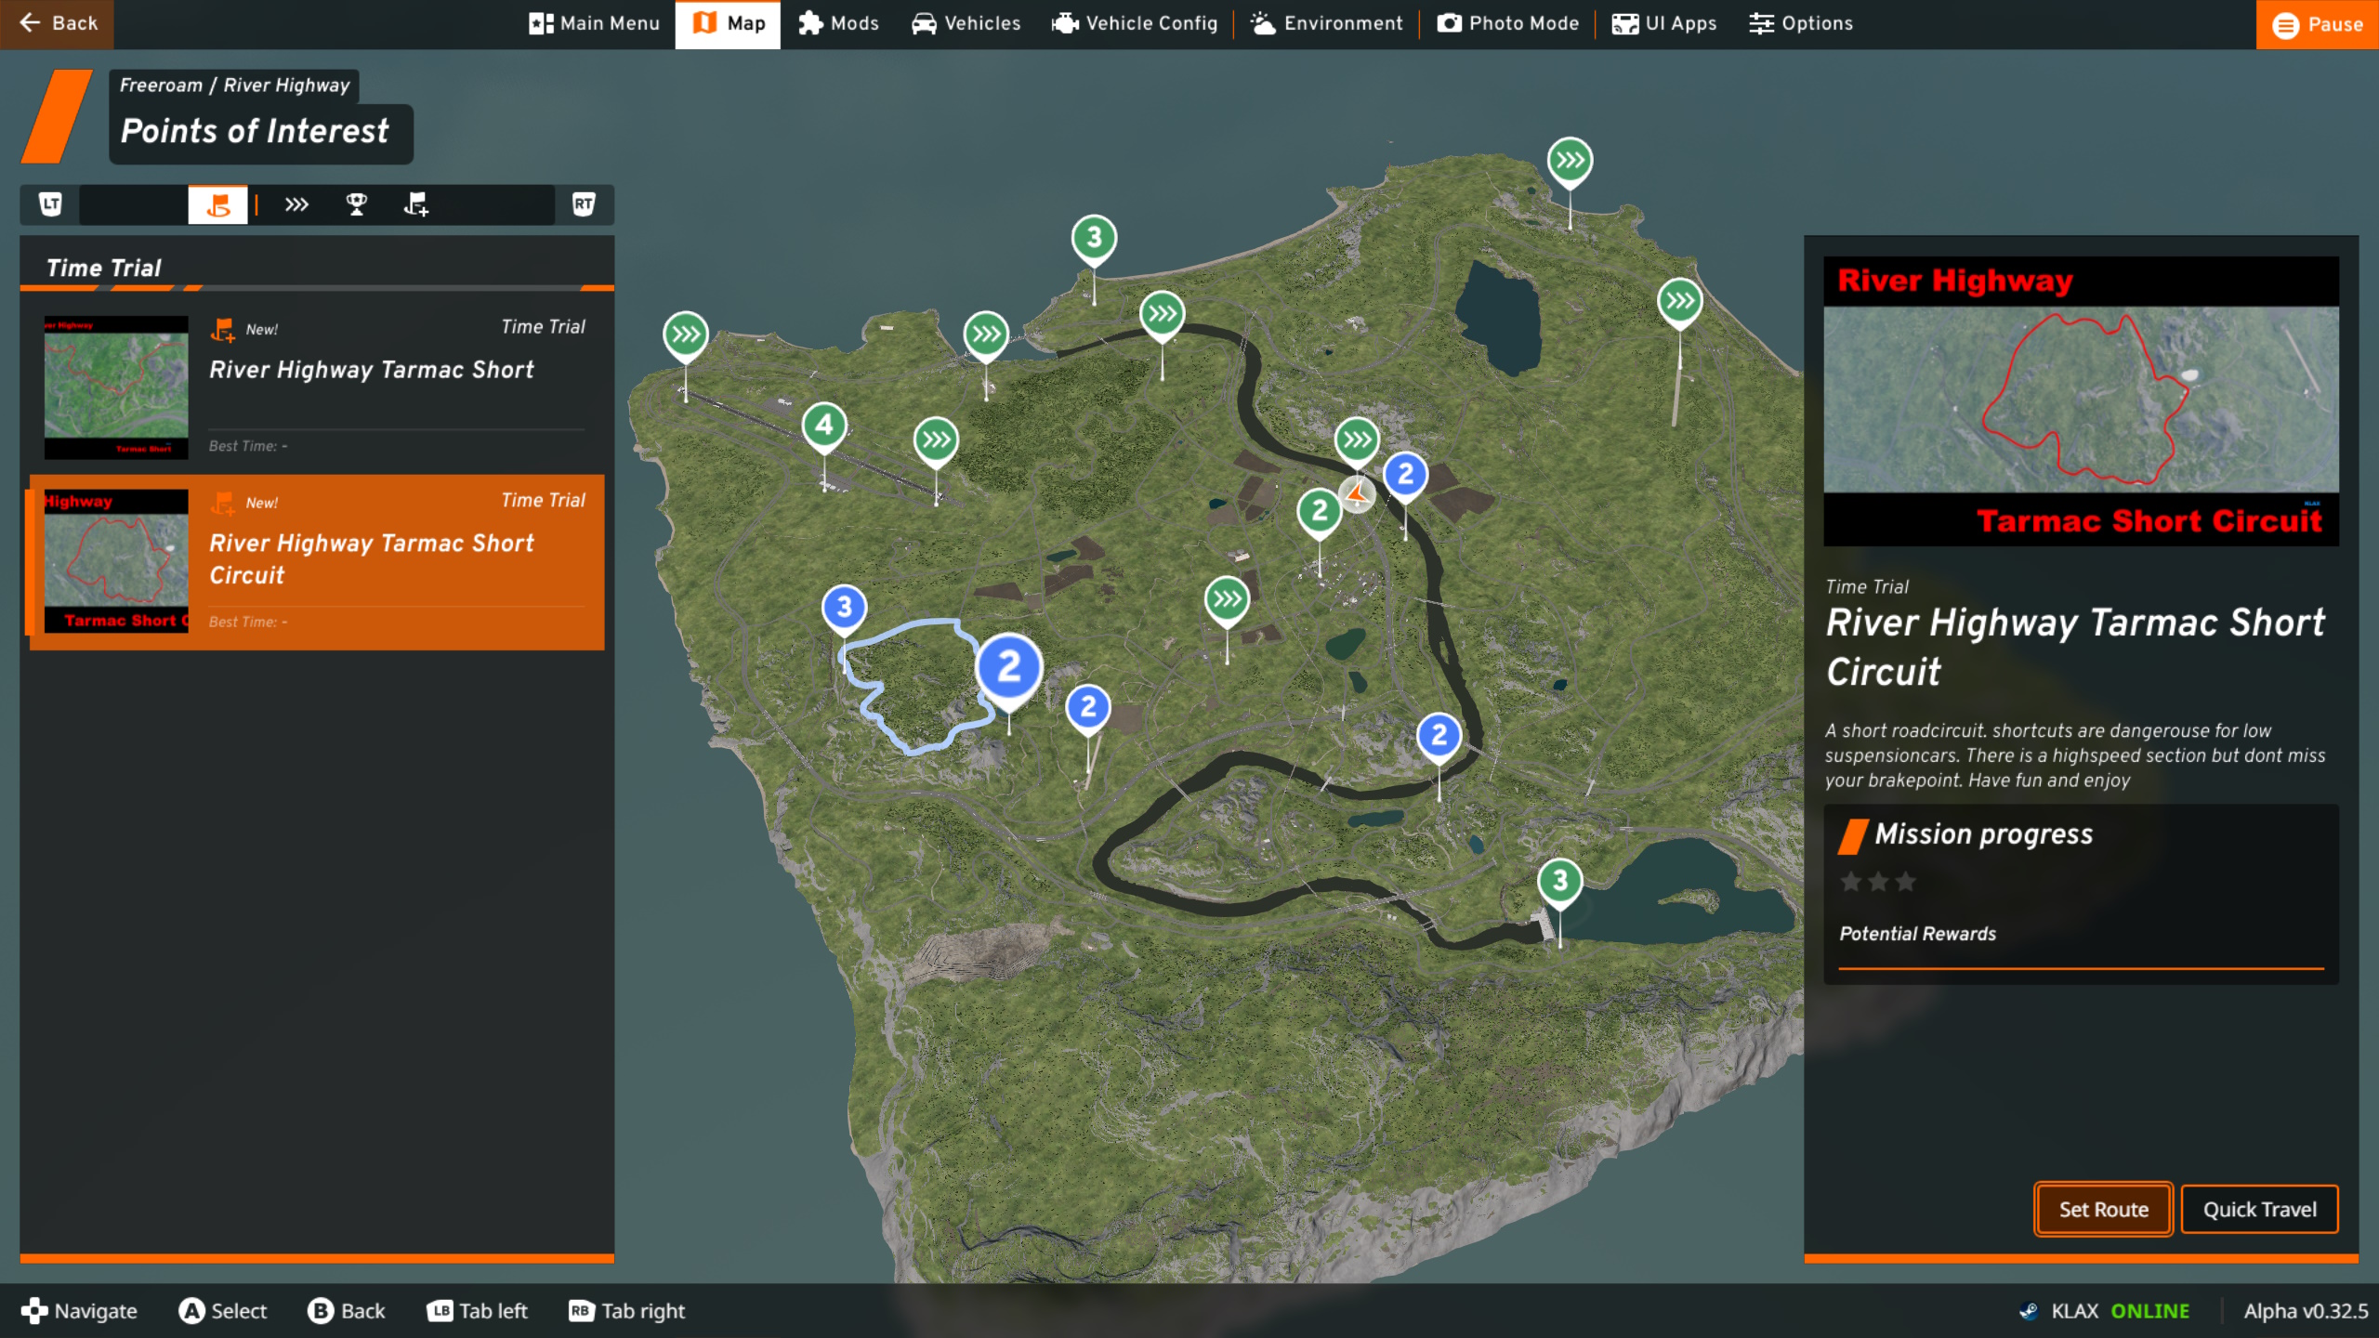This screenshot has width=2379, height=1338.
Task: Click the orange player position marker
Action: point(1357,493)
